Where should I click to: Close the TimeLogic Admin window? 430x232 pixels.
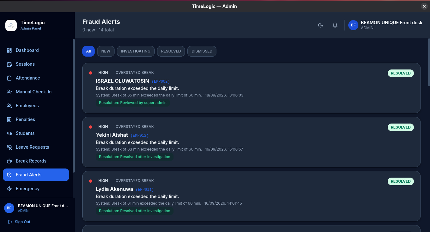(424, 6)
